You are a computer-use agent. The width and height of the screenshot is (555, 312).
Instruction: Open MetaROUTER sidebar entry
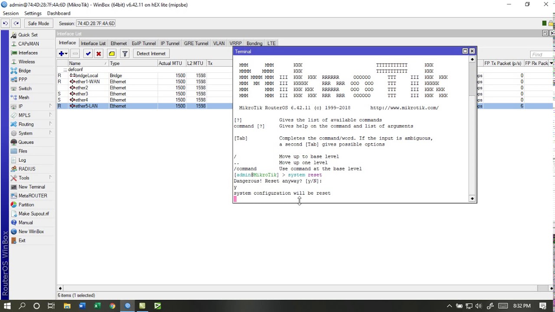(x=33, y=196)
